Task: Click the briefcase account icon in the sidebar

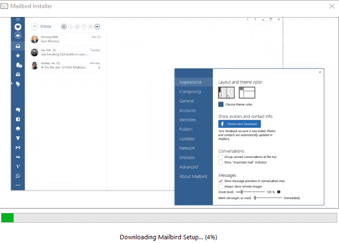Action: pyautogui.click(x=18, y=35)
